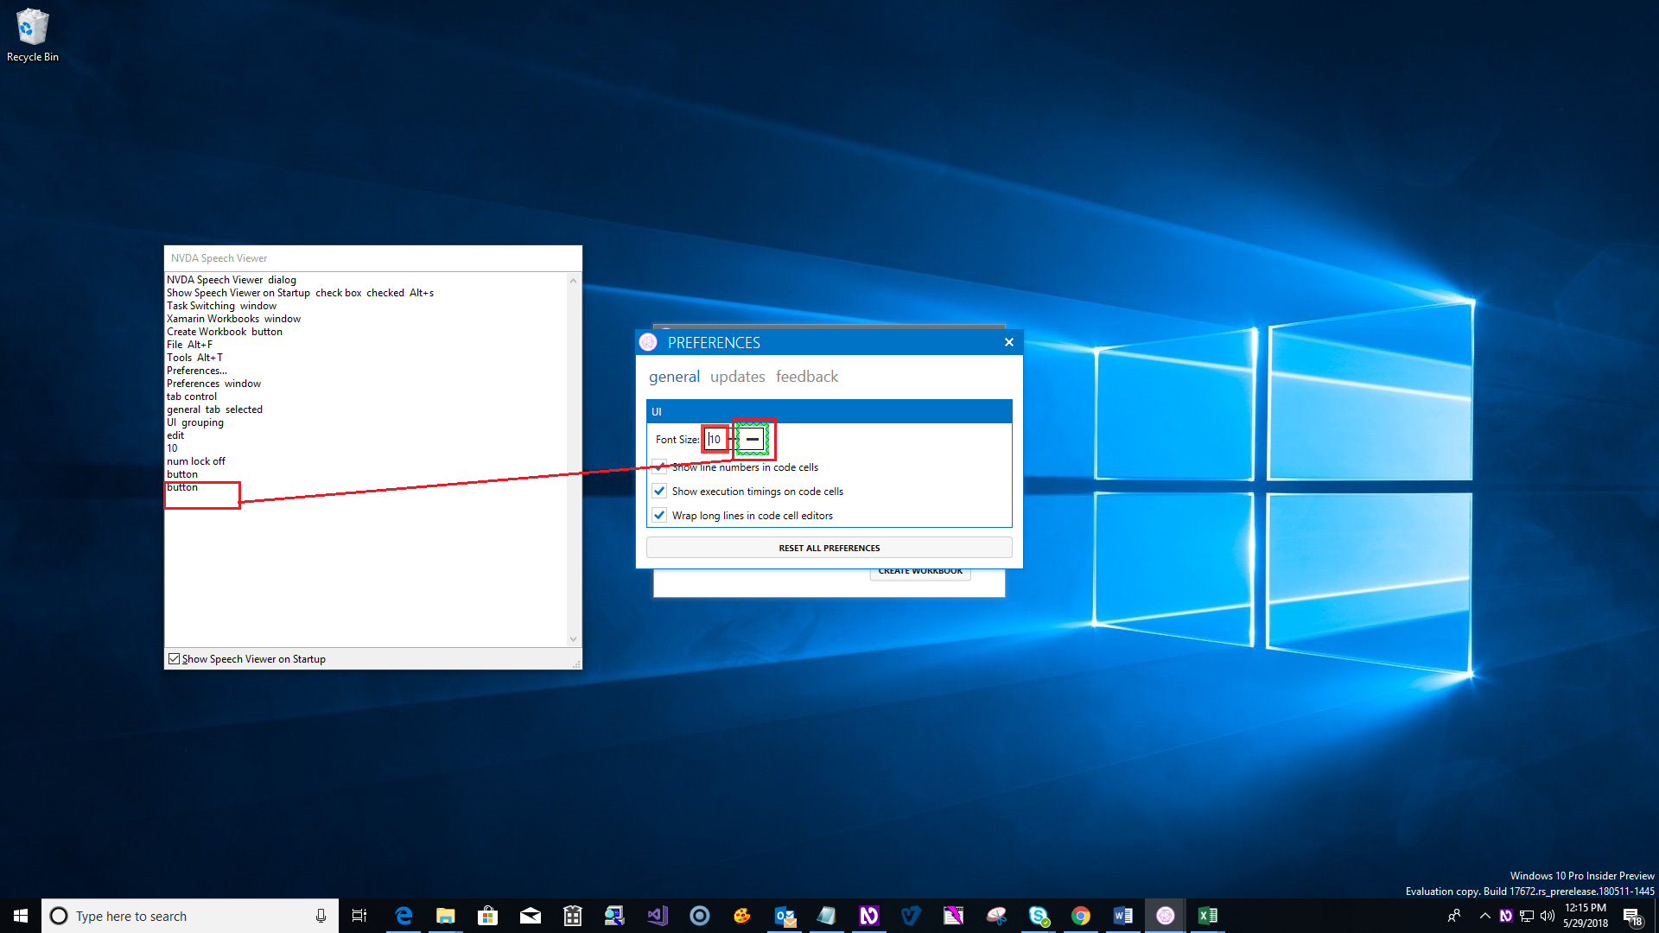
Task: Click Reset All Preferences button
Action: coord(829,548)
